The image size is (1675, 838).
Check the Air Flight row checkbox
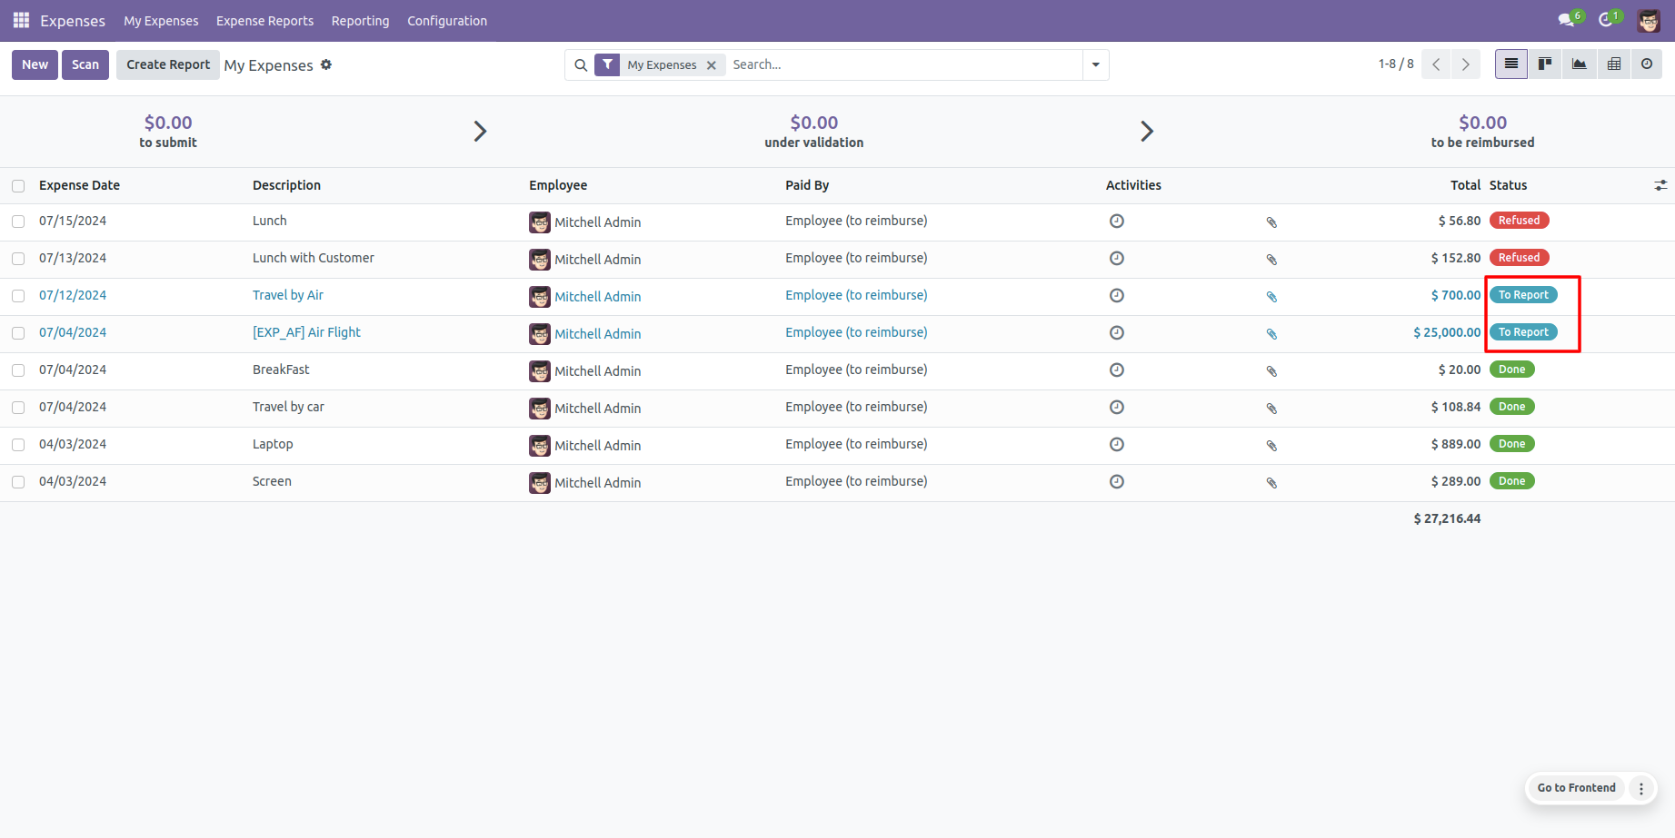click(x=18, y=333)
